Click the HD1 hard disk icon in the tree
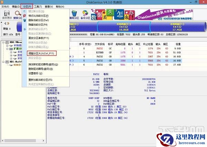The width and height of the screenshot is (207, 147). 7,62
